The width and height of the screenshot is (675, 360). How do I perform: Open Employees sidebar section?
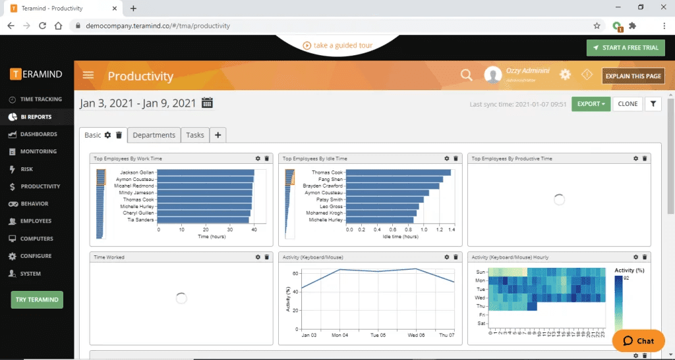coord(37,221)
